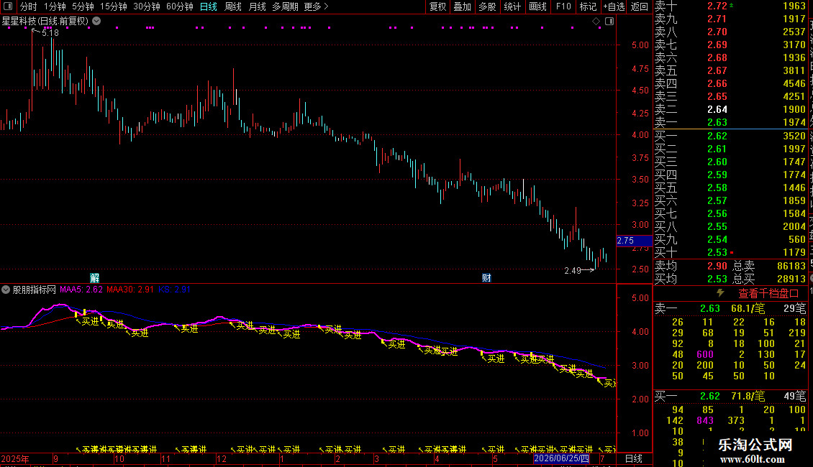Expand the 更多 periods menu

[316, 6]
